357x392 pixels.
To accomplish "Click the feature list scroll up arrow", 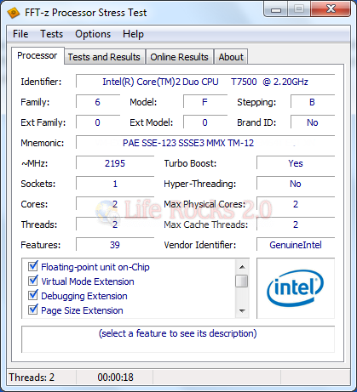I will [242, 267].
